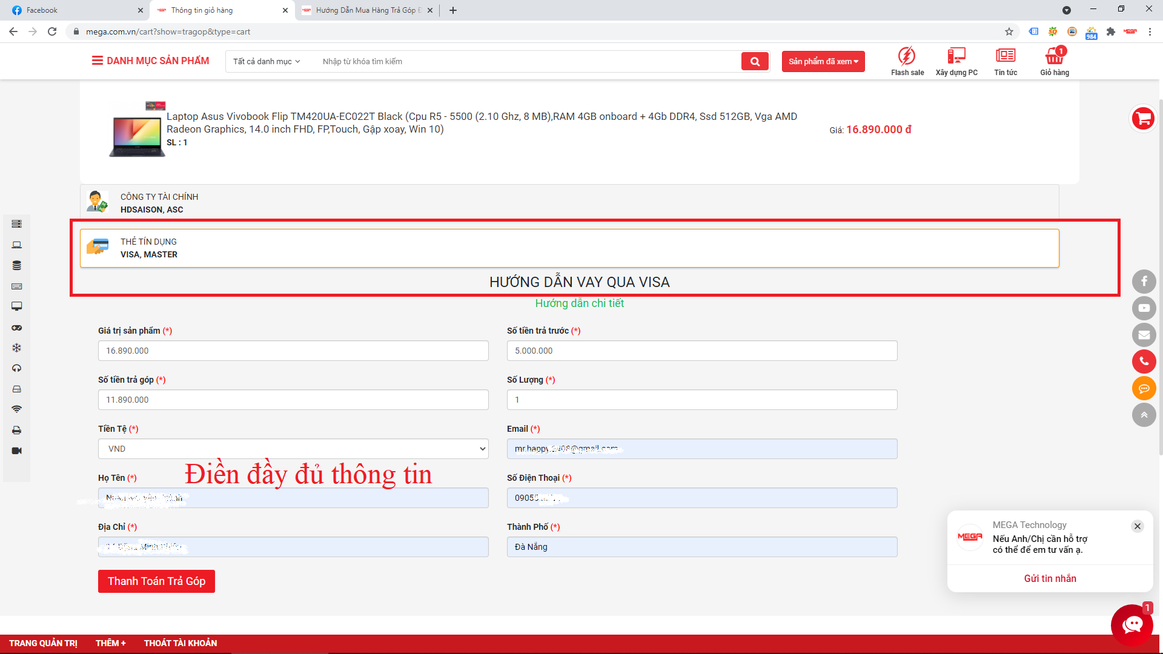Image resolution: width=1163 pixels, height=654 pixels.
Task: Open the gamepad gaming category icon
Action: pos(16,328)
